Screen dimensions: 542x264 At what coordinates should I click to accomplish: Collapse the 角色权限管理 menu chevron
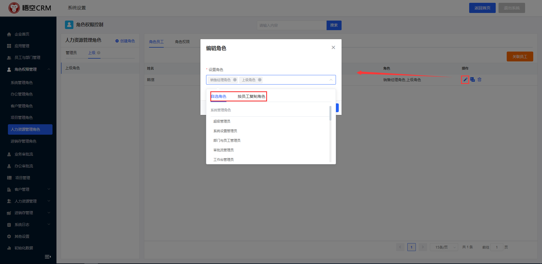click(49, 69)
